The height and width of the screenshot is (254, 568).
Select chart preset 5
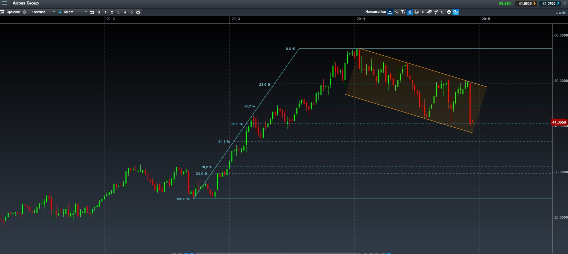tap(132, 12)
